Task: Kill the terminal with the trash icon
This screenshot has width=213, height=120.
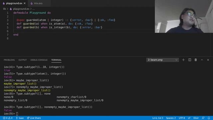Action: (196, 60)
